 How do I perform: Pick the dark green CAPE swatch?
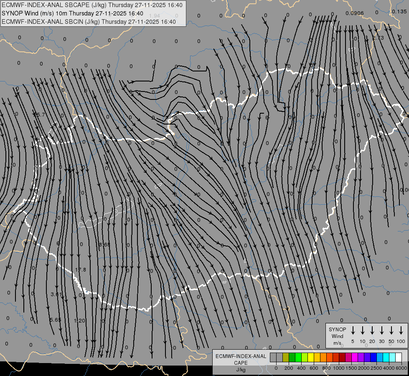(x=292, y=357)
